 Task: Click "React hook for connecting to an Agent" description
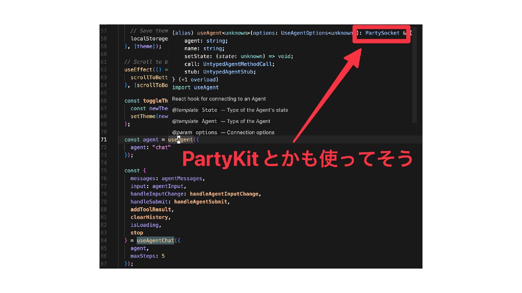pyautogui.click(x=219, y=99)
